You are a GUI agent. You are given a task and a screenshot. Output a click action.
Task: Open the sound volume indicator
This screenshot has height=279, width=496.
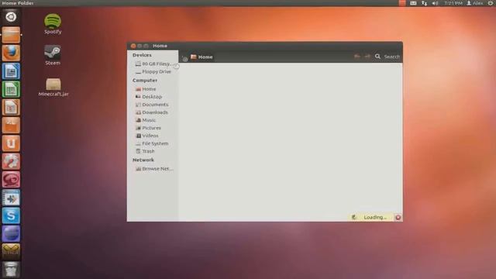436,3
